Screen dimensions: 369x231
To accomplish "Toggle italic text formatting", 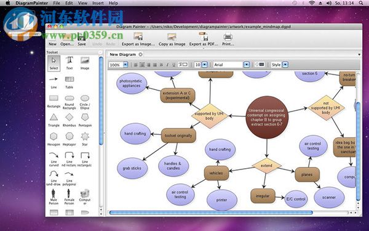I will [167, 65].
